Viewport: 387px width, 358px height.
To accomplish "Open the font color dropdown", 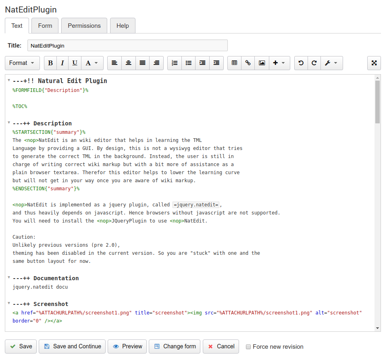I will pos(92,63).
